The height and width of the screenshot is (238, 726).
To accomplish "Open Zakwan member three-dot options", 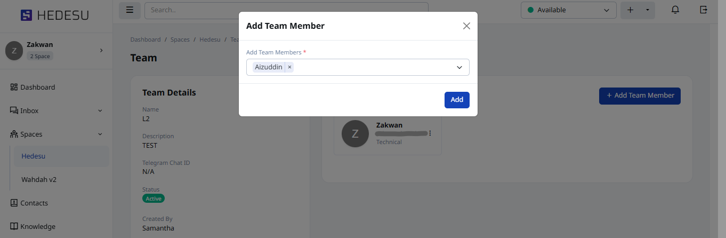I will point(430,133).
